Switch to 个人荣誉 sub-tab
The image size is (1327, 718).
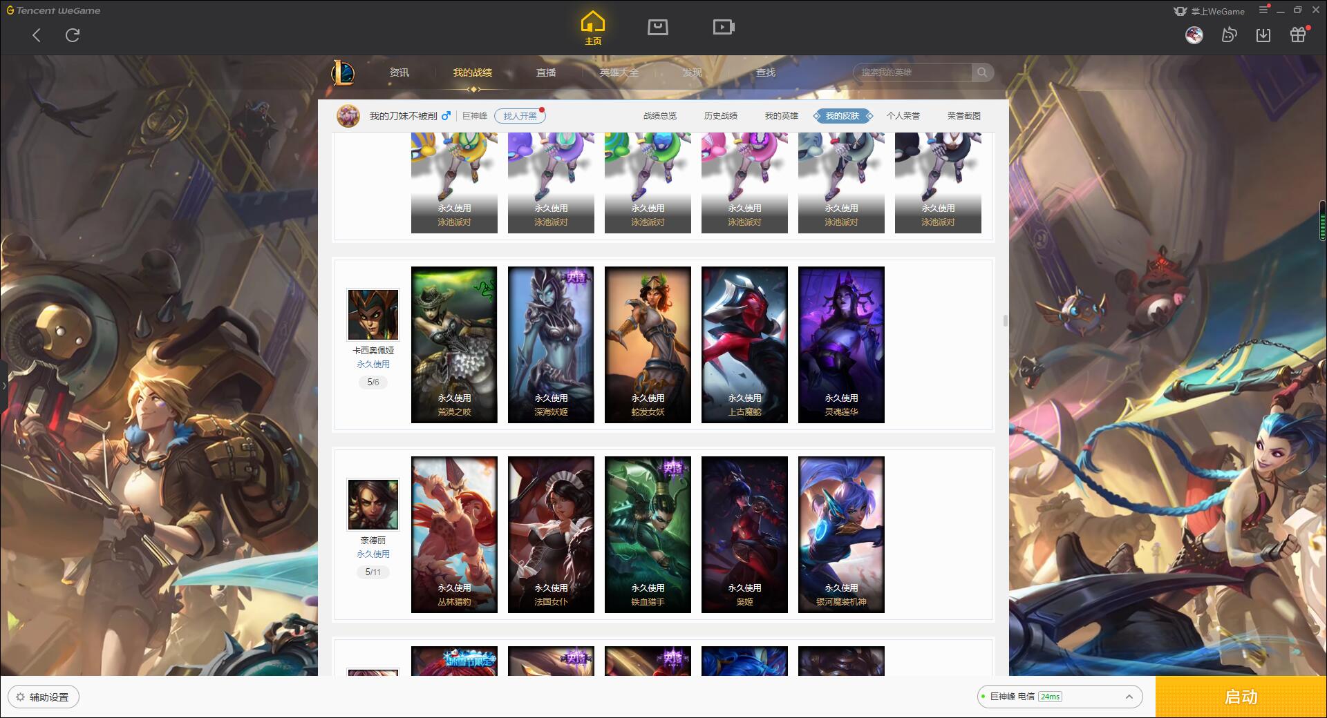(903, 116)
